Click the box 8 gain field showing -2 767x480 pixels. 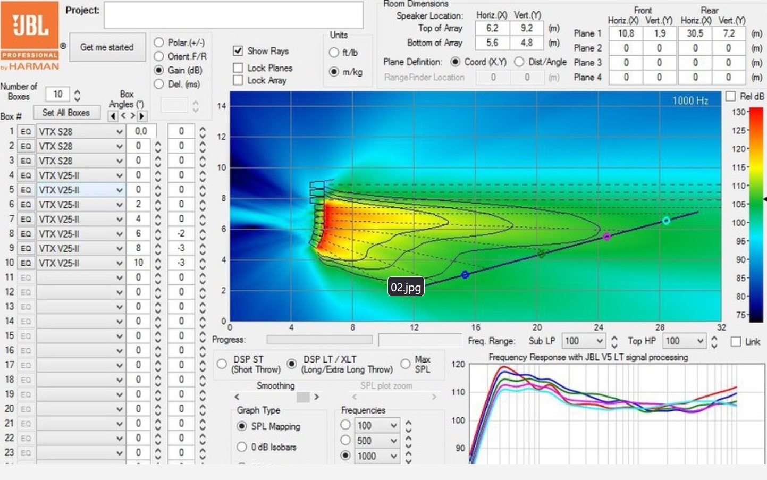click(181, 234)
